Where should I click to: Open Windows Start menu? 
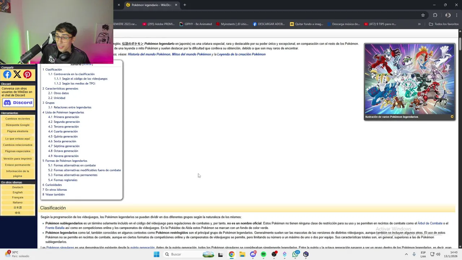tap(156, 254)
